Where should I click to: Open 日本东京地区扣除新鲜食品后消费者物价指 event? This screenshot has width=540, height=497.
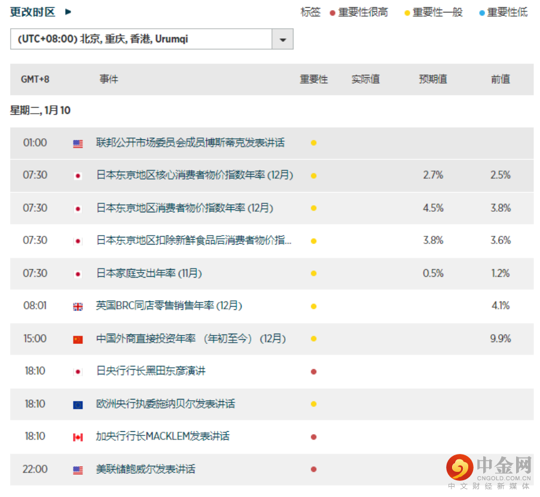[x=194, y=240]
